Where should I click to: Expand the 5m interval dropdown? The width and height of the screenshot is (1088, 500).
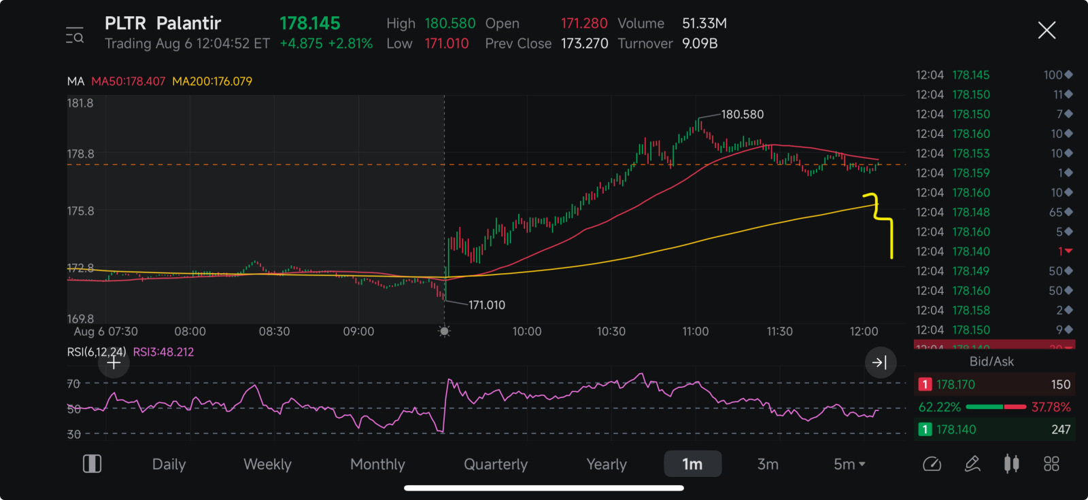pos(849,465)
